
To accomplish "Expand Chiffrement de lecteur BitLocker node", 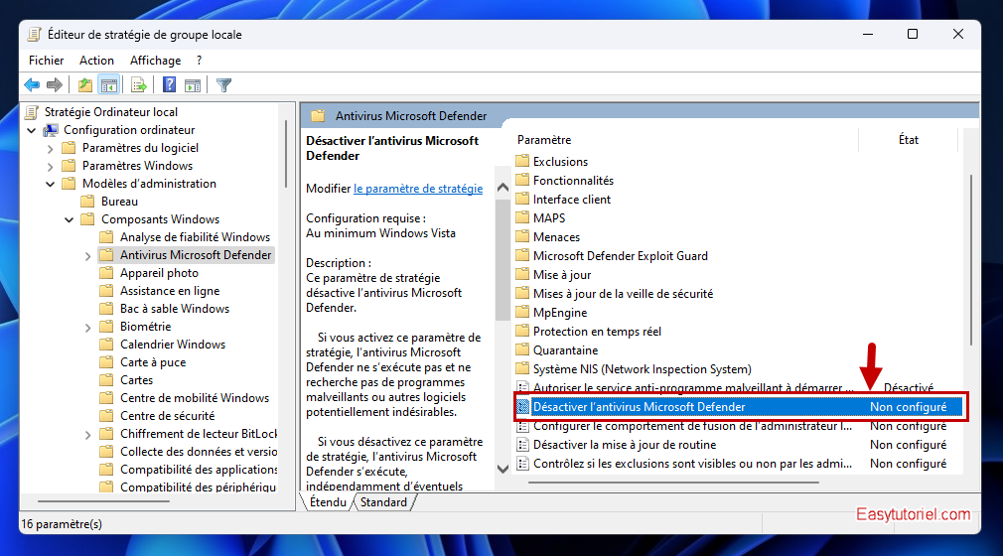I will coord(87,435).
